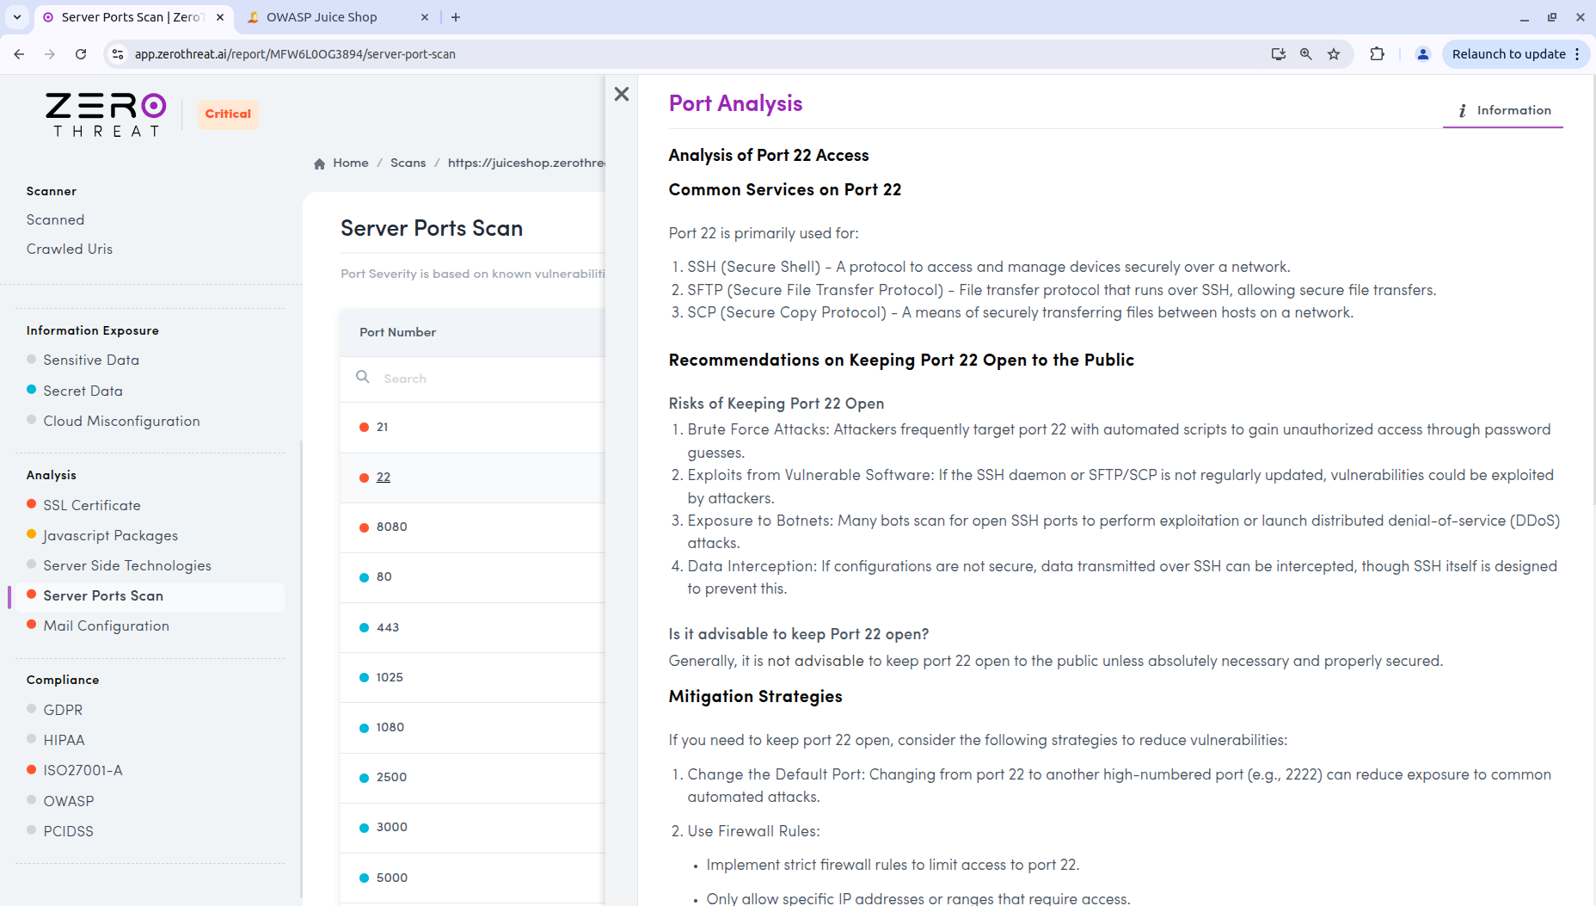The image size is (1596, 906).
Task: Bookmark this page with the star icon
Action: tap(1334, 54)
